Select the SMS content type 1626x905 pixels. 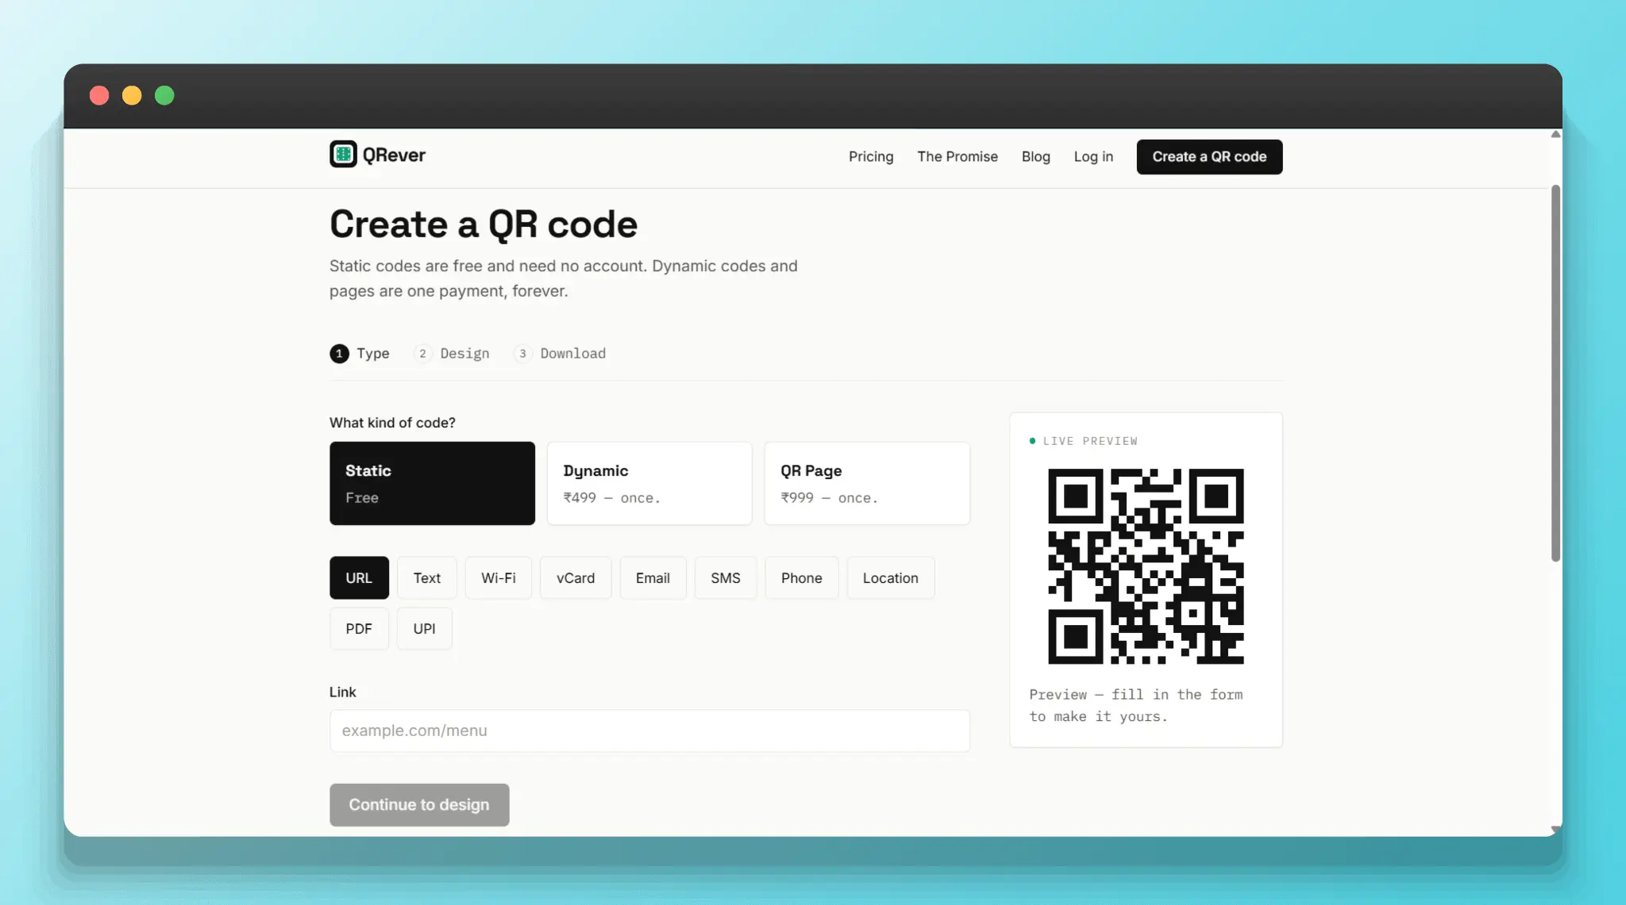click(x=726, y=577)
